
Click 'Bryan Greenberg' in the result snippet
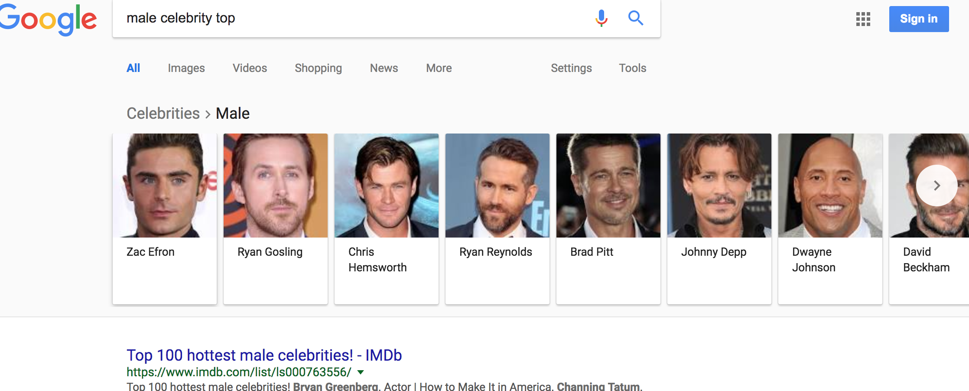(336, 386)
